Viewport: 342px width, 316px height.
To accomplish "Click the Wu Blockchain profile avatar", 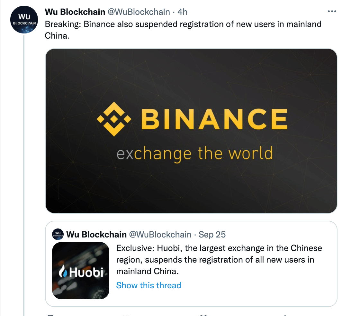I will point(24,19).
